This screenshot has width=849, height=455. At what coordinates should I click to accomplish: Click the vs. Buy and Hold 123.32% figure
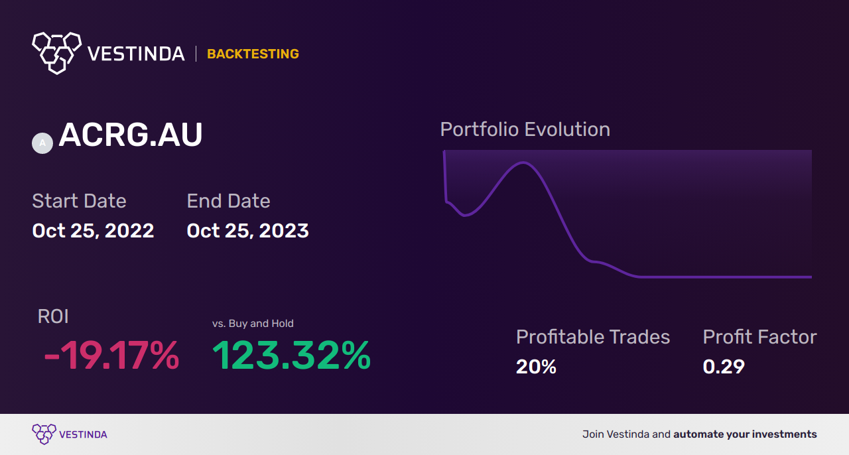(x=292, y=356)
